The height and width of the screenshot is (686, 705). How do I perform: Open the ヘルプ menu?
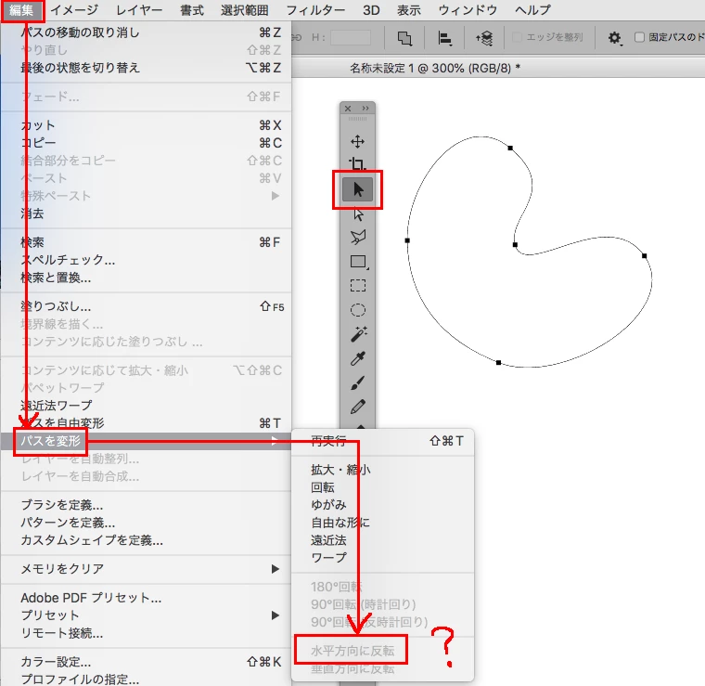click(x=532, y=10)
